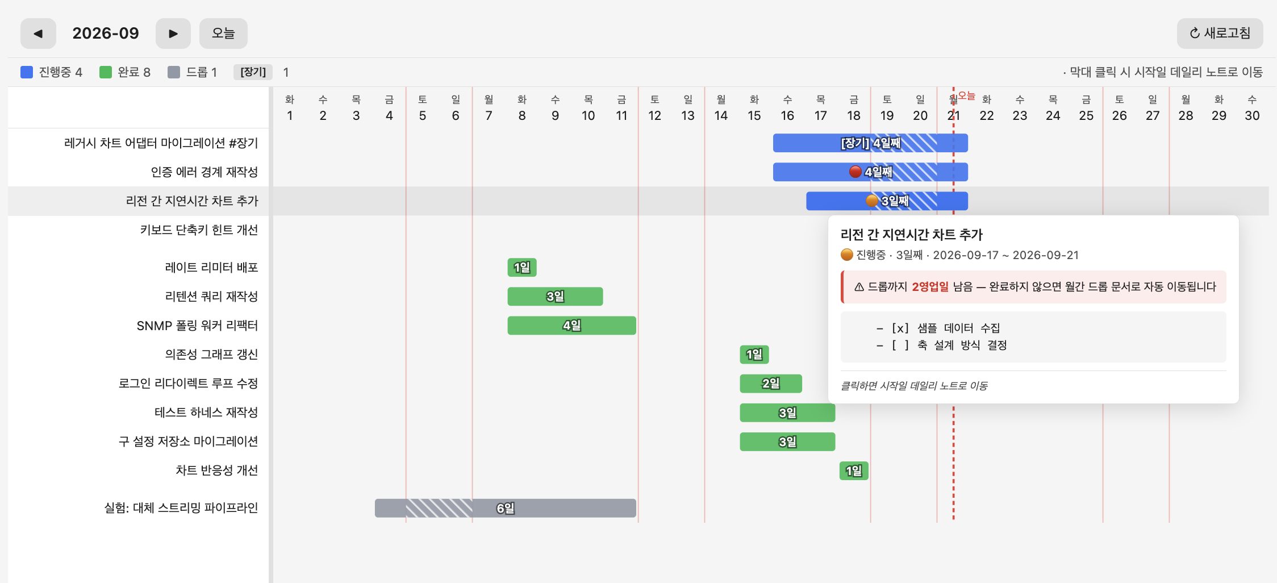
Task: Go to next month with right arrow
Action: (173, 34)
